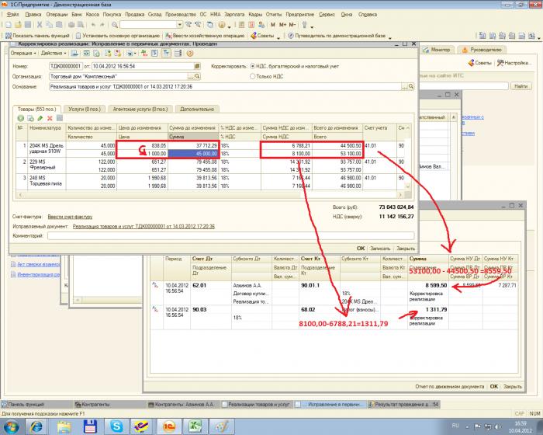Delete row with red X icon in table toolbar
This screenshot has height=435, width=543.
(x=50, y=118)
